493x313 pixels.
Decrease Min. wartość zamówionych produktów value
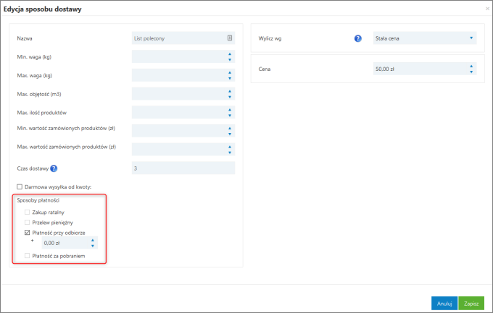pyautogui.click(x=230, y=134)
